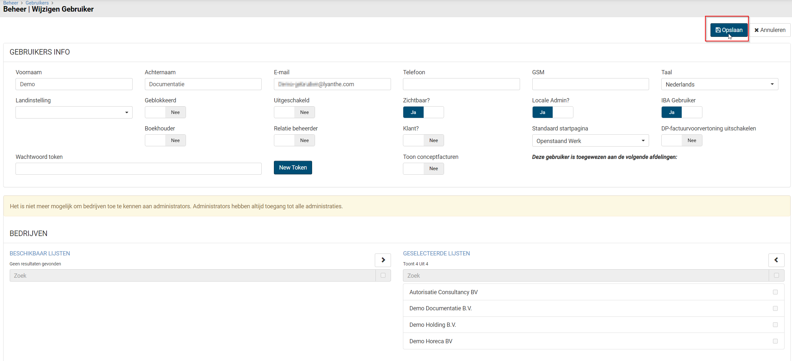Click the Annuleren cancel button
Screen dimensions: 792x361
(x=770, y=30)
